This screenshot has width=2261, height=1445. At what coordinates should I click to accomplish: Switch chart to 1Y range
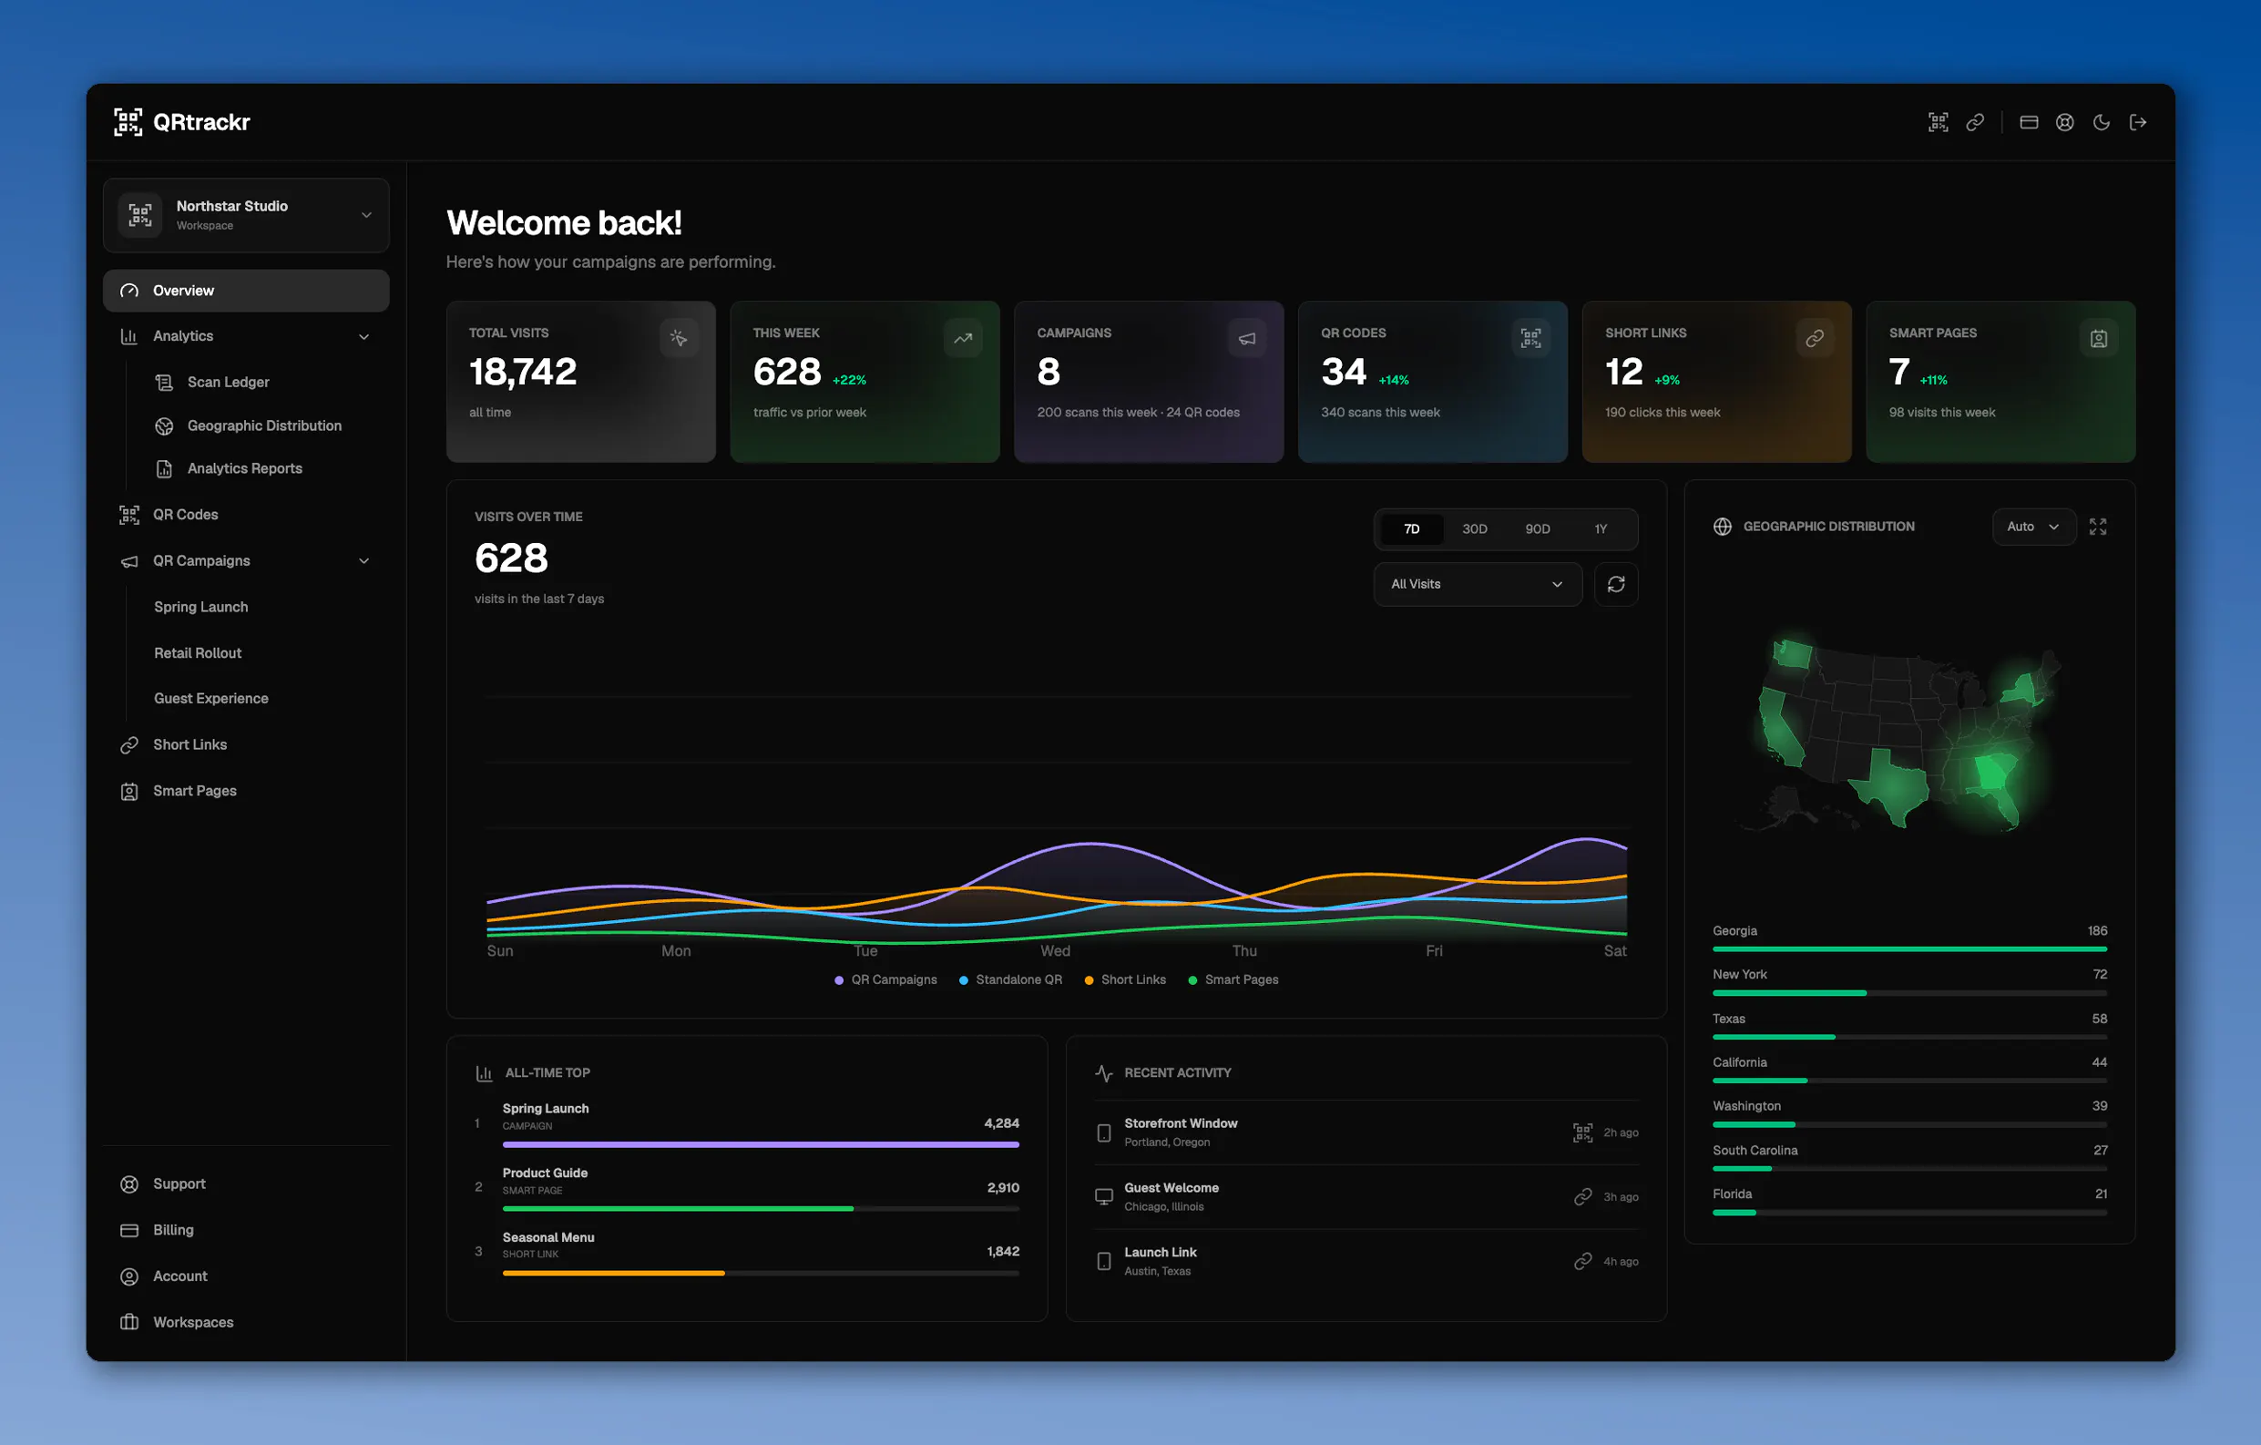[1600, 529]
